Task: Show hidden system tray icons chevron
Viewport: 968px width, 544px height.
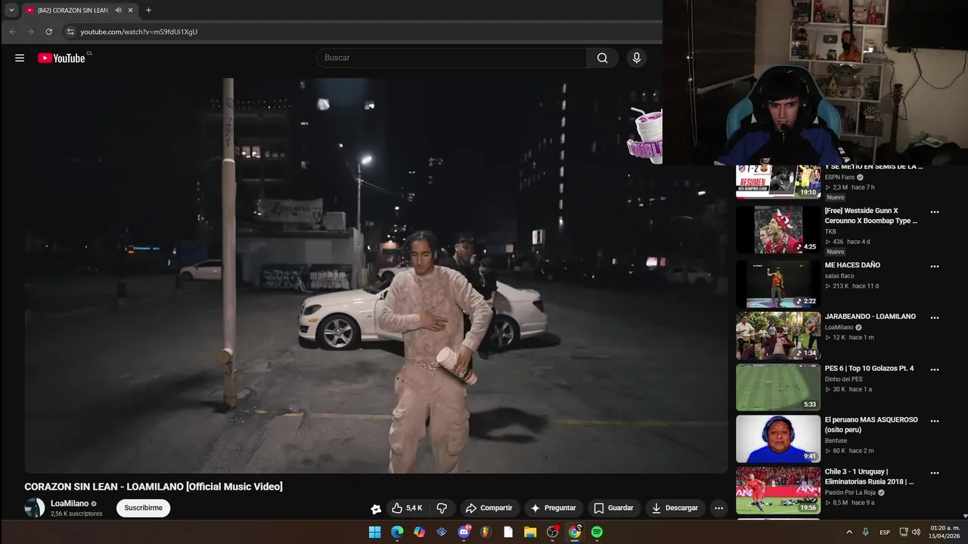Action: [x=849, y=532]
